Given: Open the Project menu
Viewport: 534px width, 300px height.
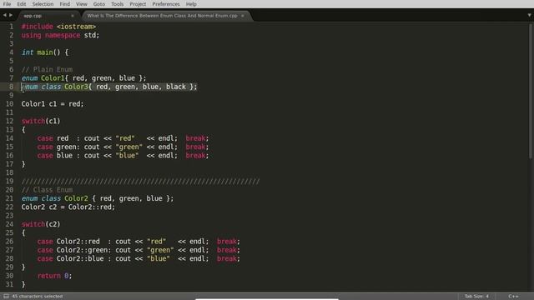Looking at the screenshot, I should (x=138, y=4).
